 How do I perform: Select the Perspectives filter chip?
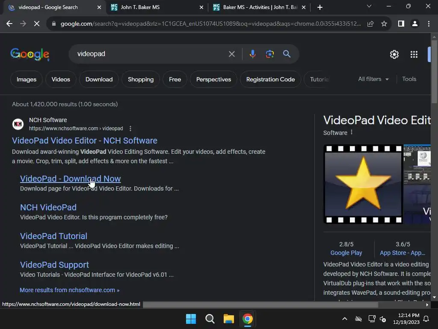click(x=213, y=79)
